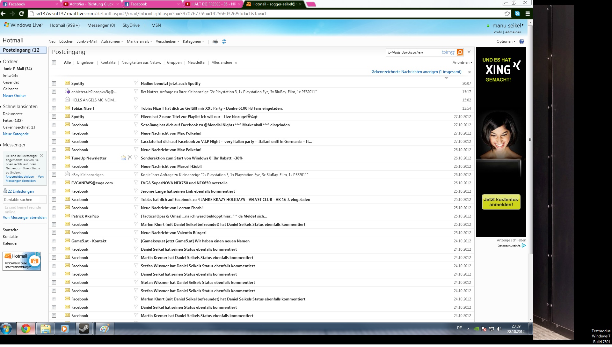Collapse the filter list double arrow
The height and width of the screenshot is (347, 612).
(236, 63)
